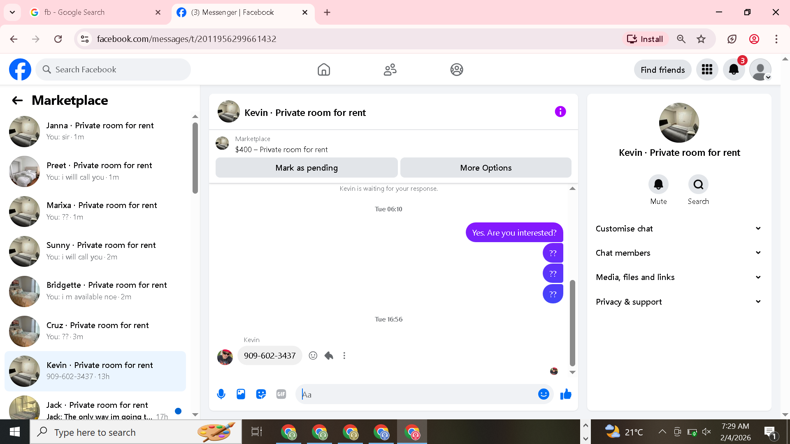The height and width of the screenshot is (444, 790).
Task: Mute the Kevin conversation
Action: pos(658,185)
